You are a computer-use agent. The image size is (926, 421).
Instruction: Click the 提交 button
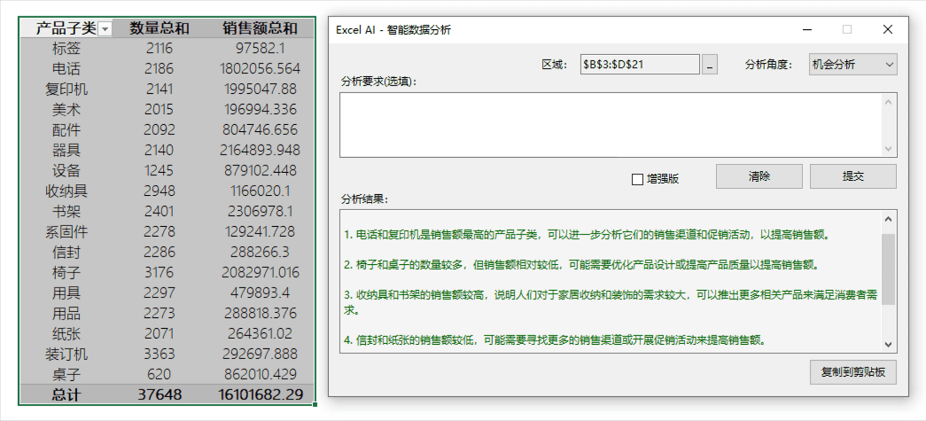pos(852,176)
